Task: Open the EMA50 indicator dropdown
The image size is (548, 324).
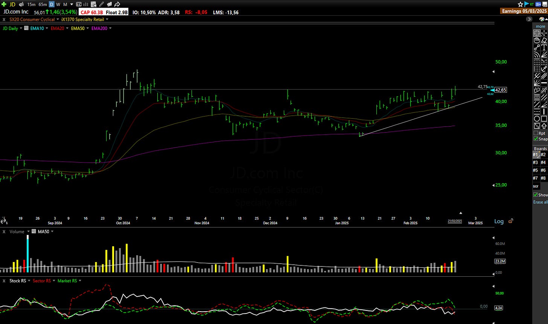Action: click(87, 28)
